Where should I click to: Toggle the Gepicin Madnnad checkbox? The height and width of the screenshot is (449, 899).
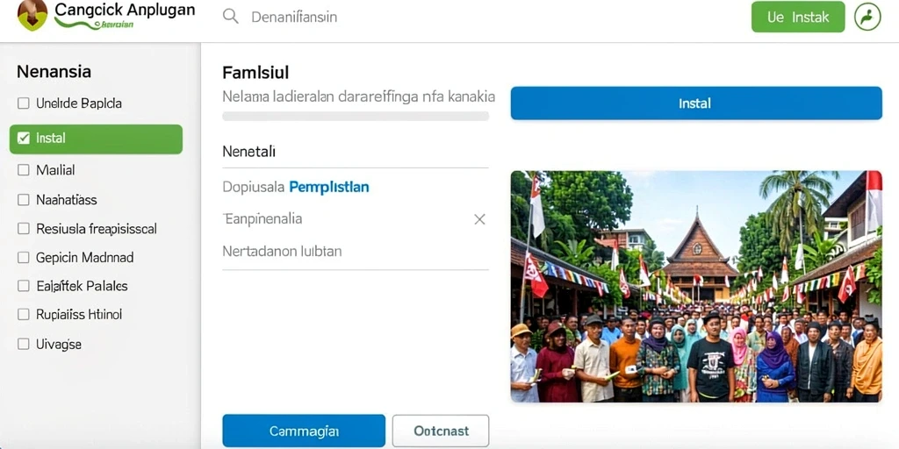[x=24, y=258]
